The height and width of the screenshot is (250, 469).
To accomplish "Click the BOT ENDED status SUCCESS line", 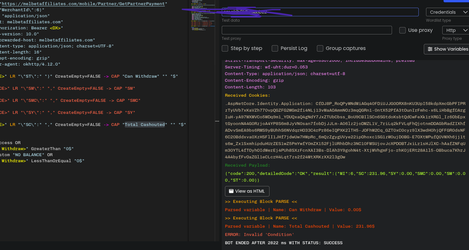I will click(x=284, y=243).
